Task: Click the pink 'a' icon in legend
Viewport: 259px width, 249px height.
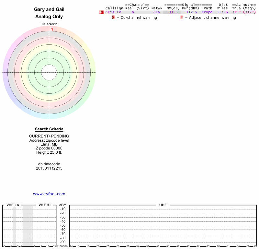Action: point(182,18)
